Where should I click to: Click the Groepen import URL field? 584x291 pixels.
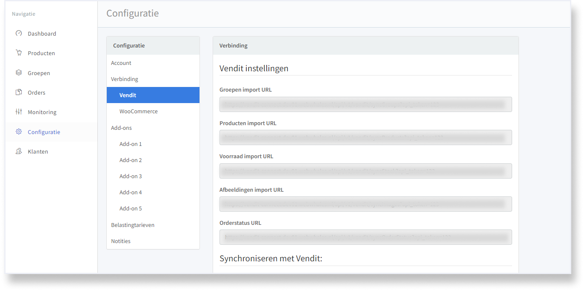click(365, 104)
